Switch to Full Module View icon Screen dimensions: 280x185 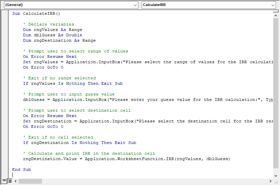click(x=10, y=181)
